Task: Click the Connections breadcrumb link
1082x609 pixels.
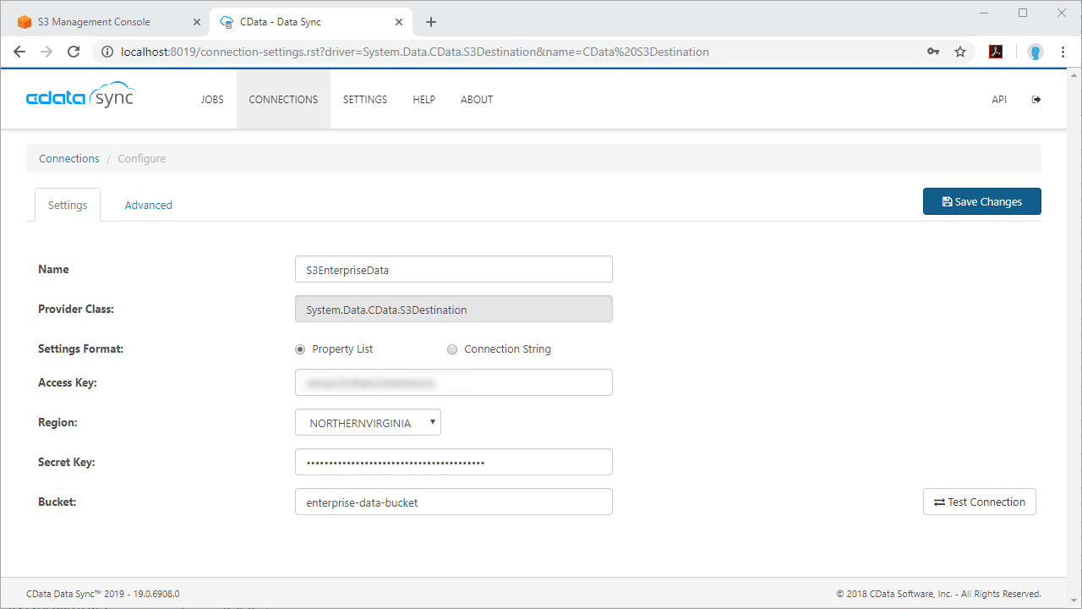Action: [x=69, y=159]
